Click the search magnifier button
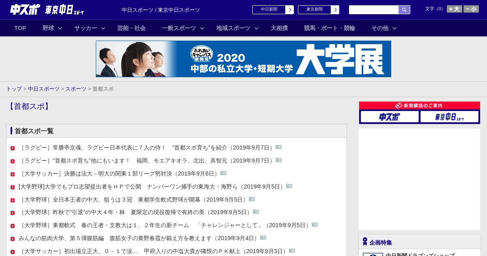487x256 pixels. pos(404,10)
